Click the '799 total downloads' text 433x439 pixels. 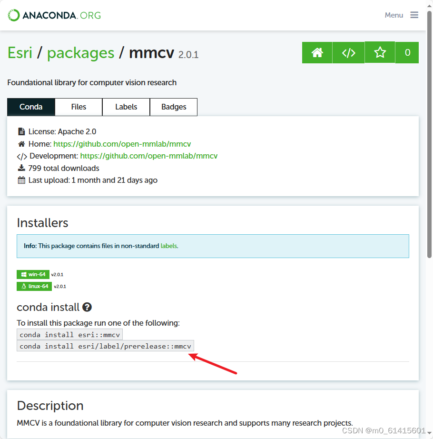(64, 168)
